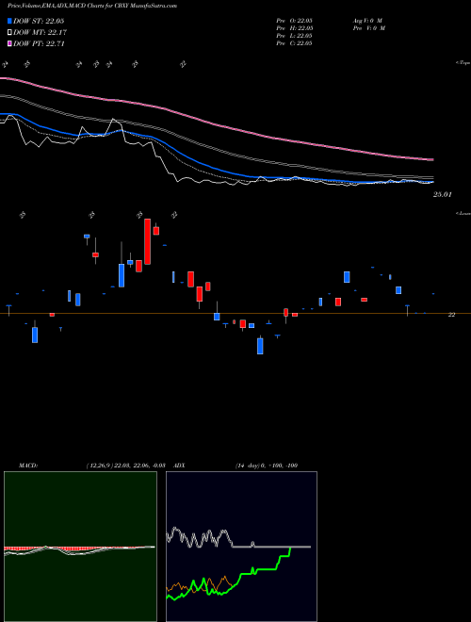Select the 'DOW MT: 22.17' legend text
This screenshot has width=471, height=622.
39,33
